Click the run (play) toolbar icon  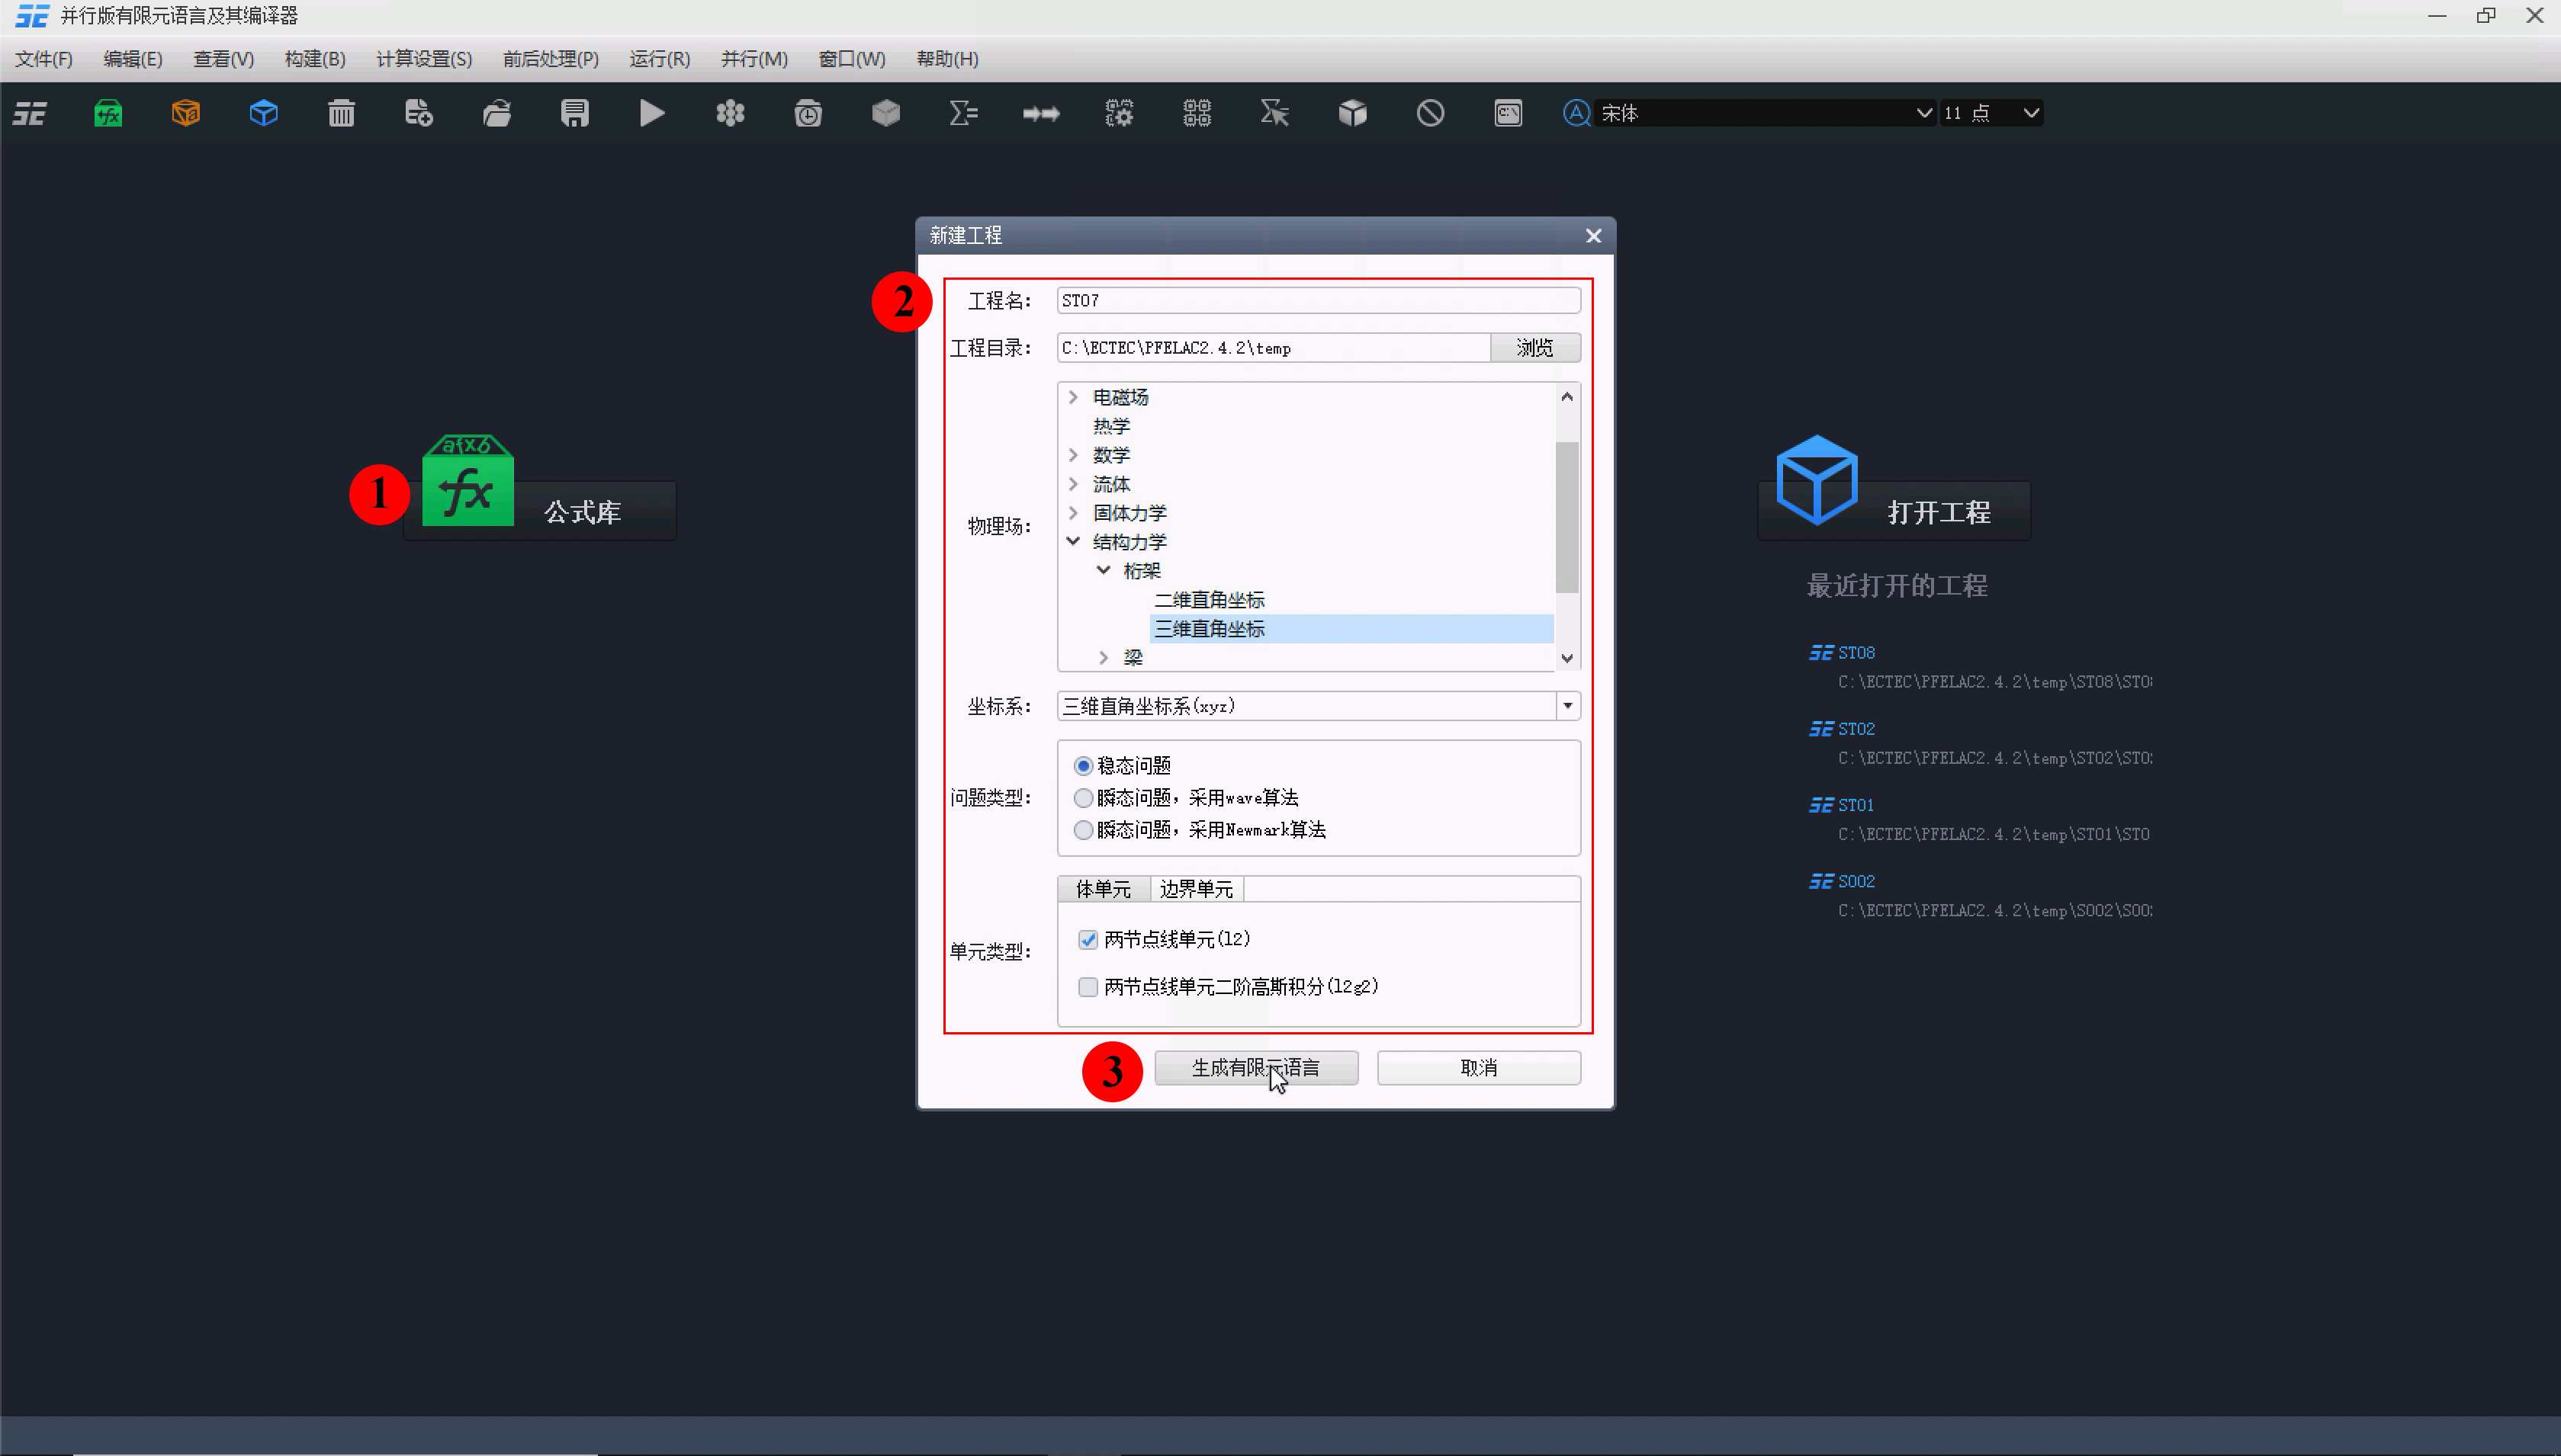651,113
